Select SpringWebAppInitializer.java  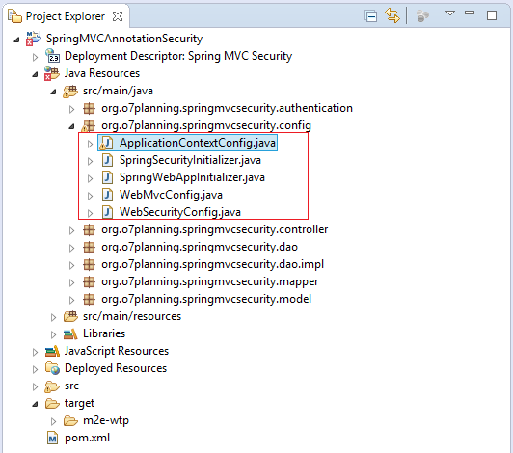tap(192, 177)
